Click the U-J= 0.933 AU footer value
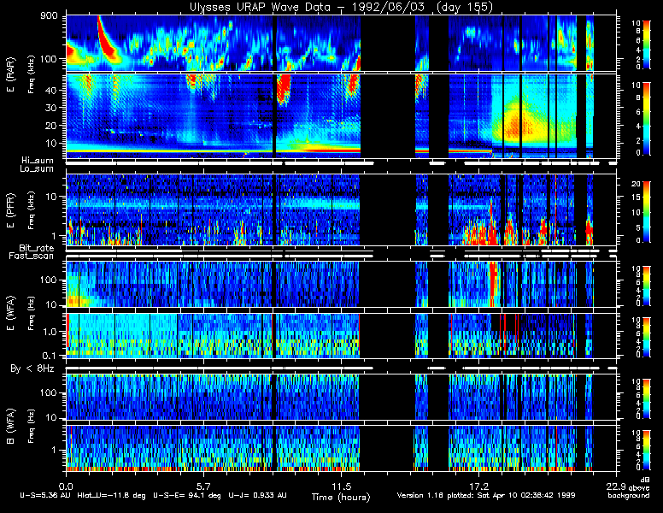Image resolution: width=663 pixels, height=513 pixels. click(x=257, y=495)
